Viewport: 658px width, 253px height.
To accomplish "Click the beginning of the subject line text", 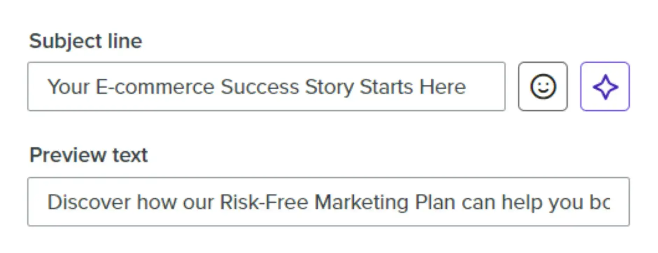I will click(x=52, y=87).
